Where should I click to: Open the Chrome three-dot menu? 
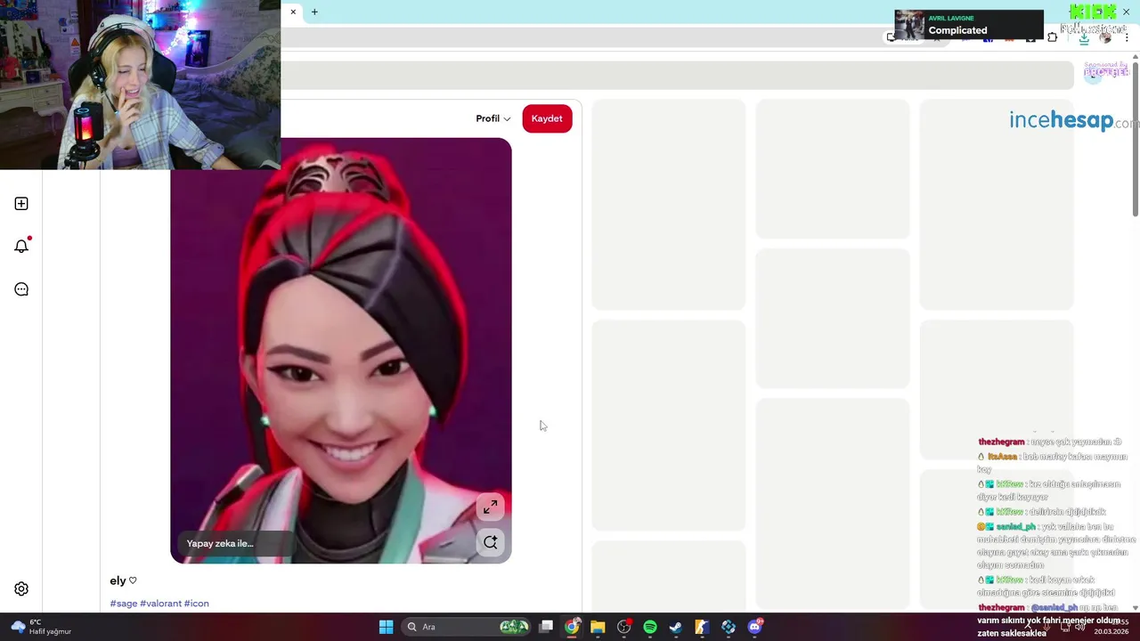point(1128,37)
